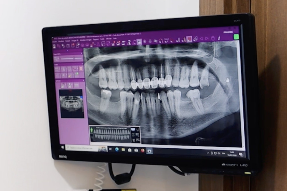Go to previous image with left arrow
The width and height of the screenshot is (287, 191).
[x=201, y=39]
